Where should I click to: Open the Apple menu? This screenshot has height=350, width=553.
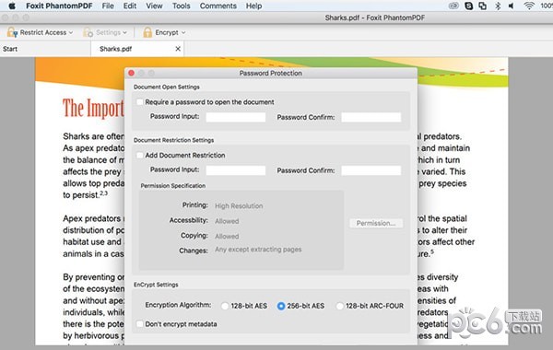pos(12,6)
